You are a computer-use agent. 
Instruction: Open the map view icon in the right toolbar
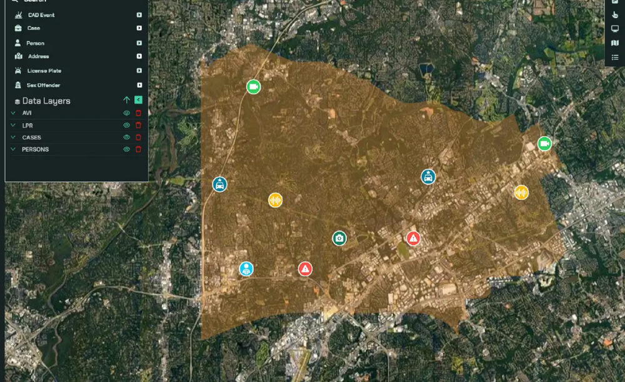click(615, 43)
